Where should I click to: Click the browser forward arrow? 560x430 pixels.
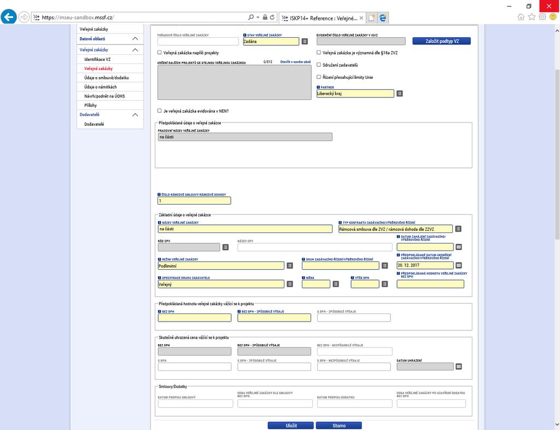coord(24,17)
